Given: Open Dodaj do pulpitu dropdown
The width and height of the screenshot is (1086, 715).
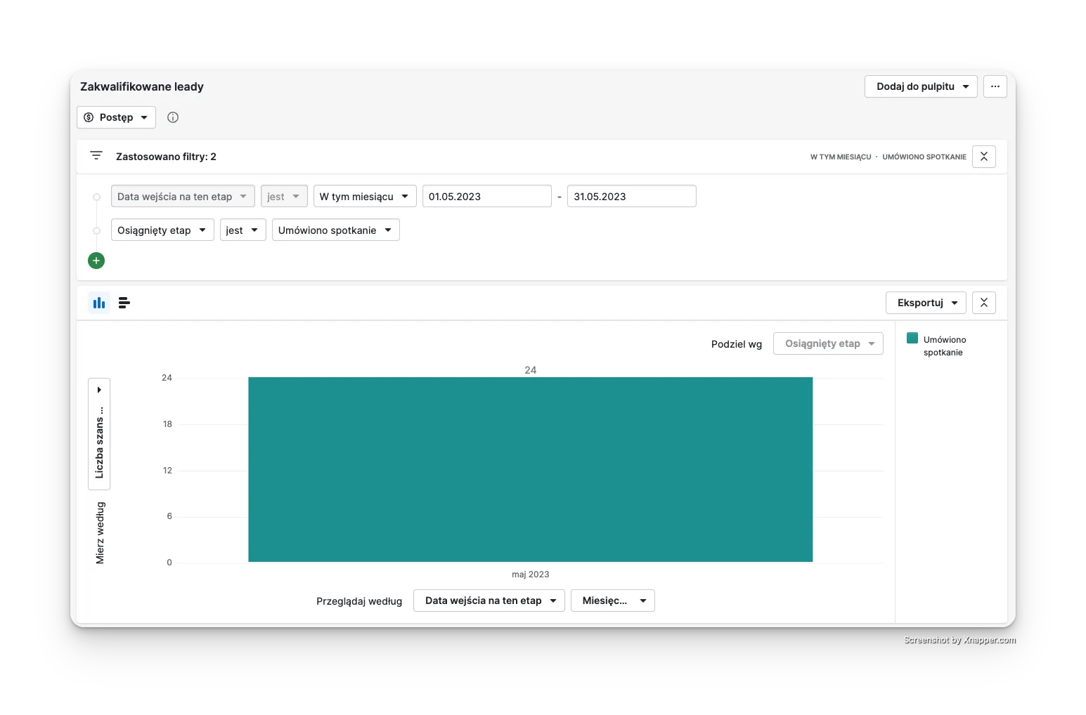Looking at the screenshot, I should tap(921, 86).
